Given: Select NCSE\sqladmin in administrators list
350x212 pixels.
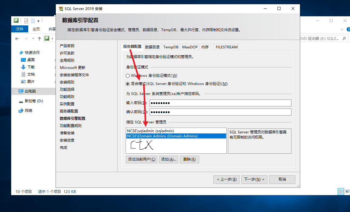Looking at the screenshot, I should tap(151, 131).
